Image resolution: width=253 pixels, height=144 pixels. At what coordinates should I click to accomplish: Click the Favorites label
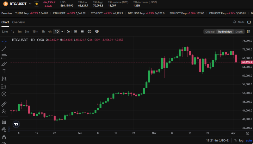tap(7, 13)
